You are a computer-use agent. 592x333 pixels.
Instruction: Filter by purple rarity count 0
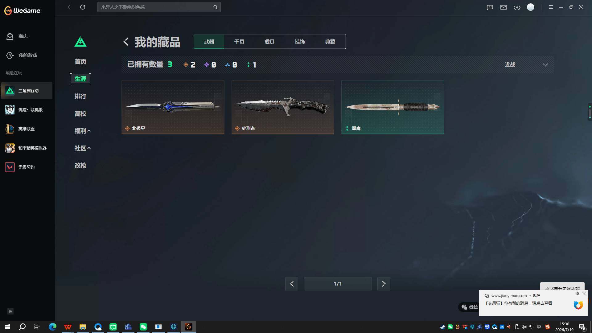(x=210, y=65)
